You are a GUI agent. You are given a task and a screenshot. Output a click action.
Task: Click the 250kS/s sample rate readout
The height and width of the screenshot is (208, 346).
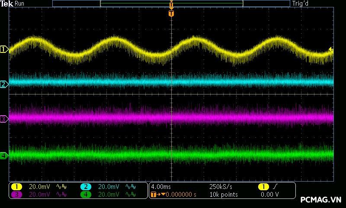(220, 187)
